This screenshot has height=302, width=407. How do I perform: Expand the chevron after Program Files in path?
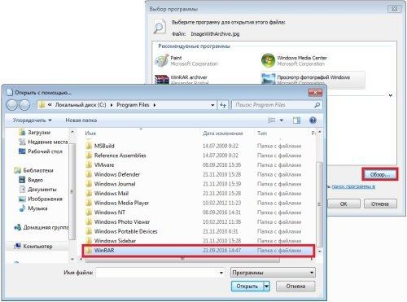[x=155, y=105]
